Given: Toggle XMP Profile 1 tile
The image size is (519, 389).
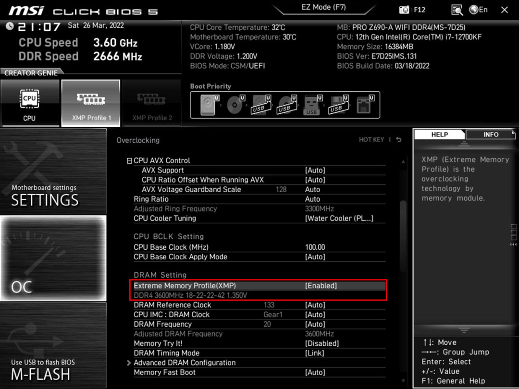Looking at the screenshot, I should (x=91, y=103).
